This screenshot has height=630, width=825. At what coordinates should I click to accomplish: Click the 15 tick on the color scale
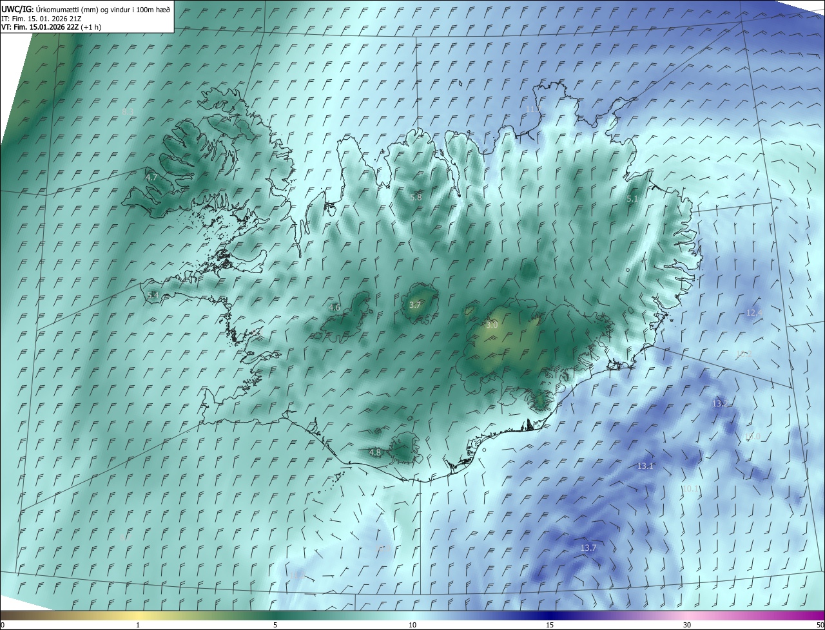click(550, 625)
